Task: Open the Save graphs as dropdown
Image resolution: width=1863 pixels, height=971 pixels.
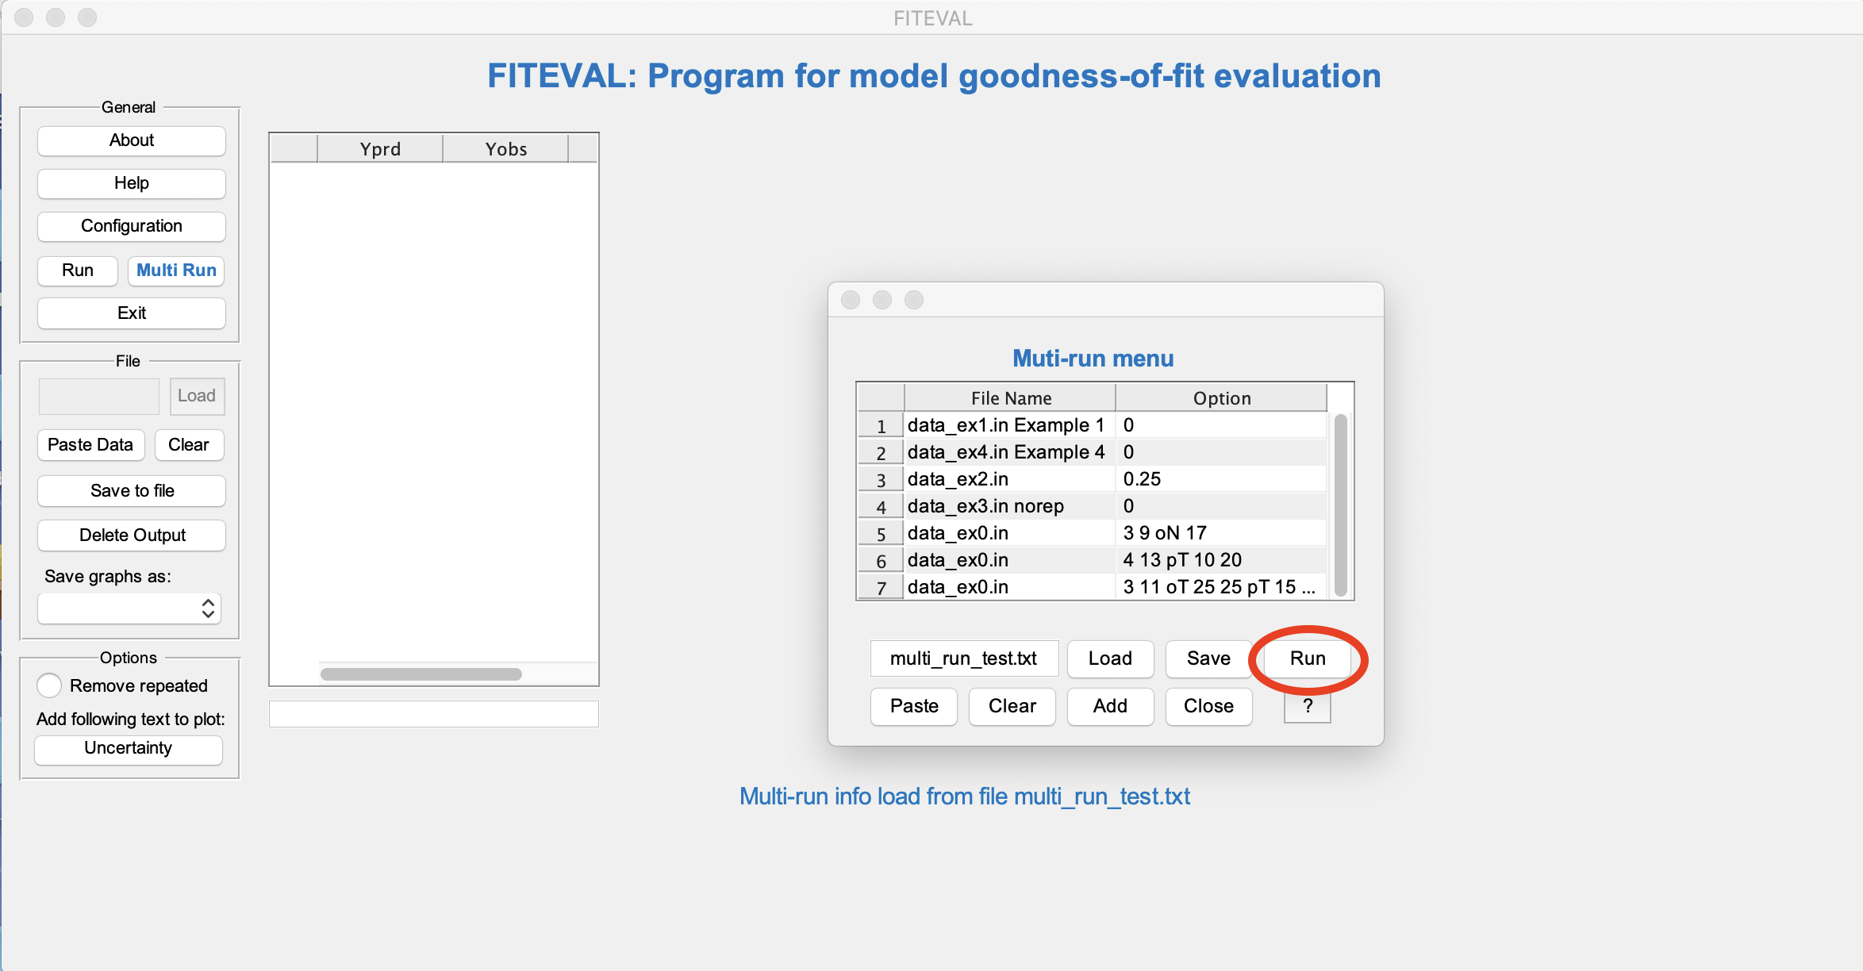Action: click(x=129, y=608)
